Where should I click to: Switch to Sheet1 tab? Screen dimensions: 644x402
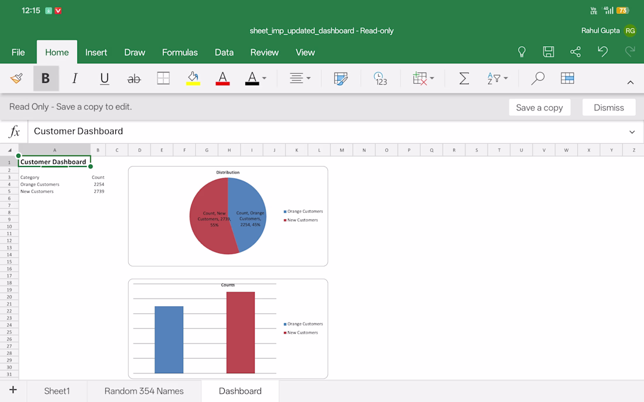pos(57,391)
